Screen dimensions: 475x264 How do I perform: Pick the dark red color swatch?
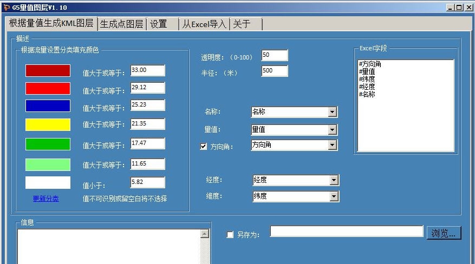(x=48, y=70)
